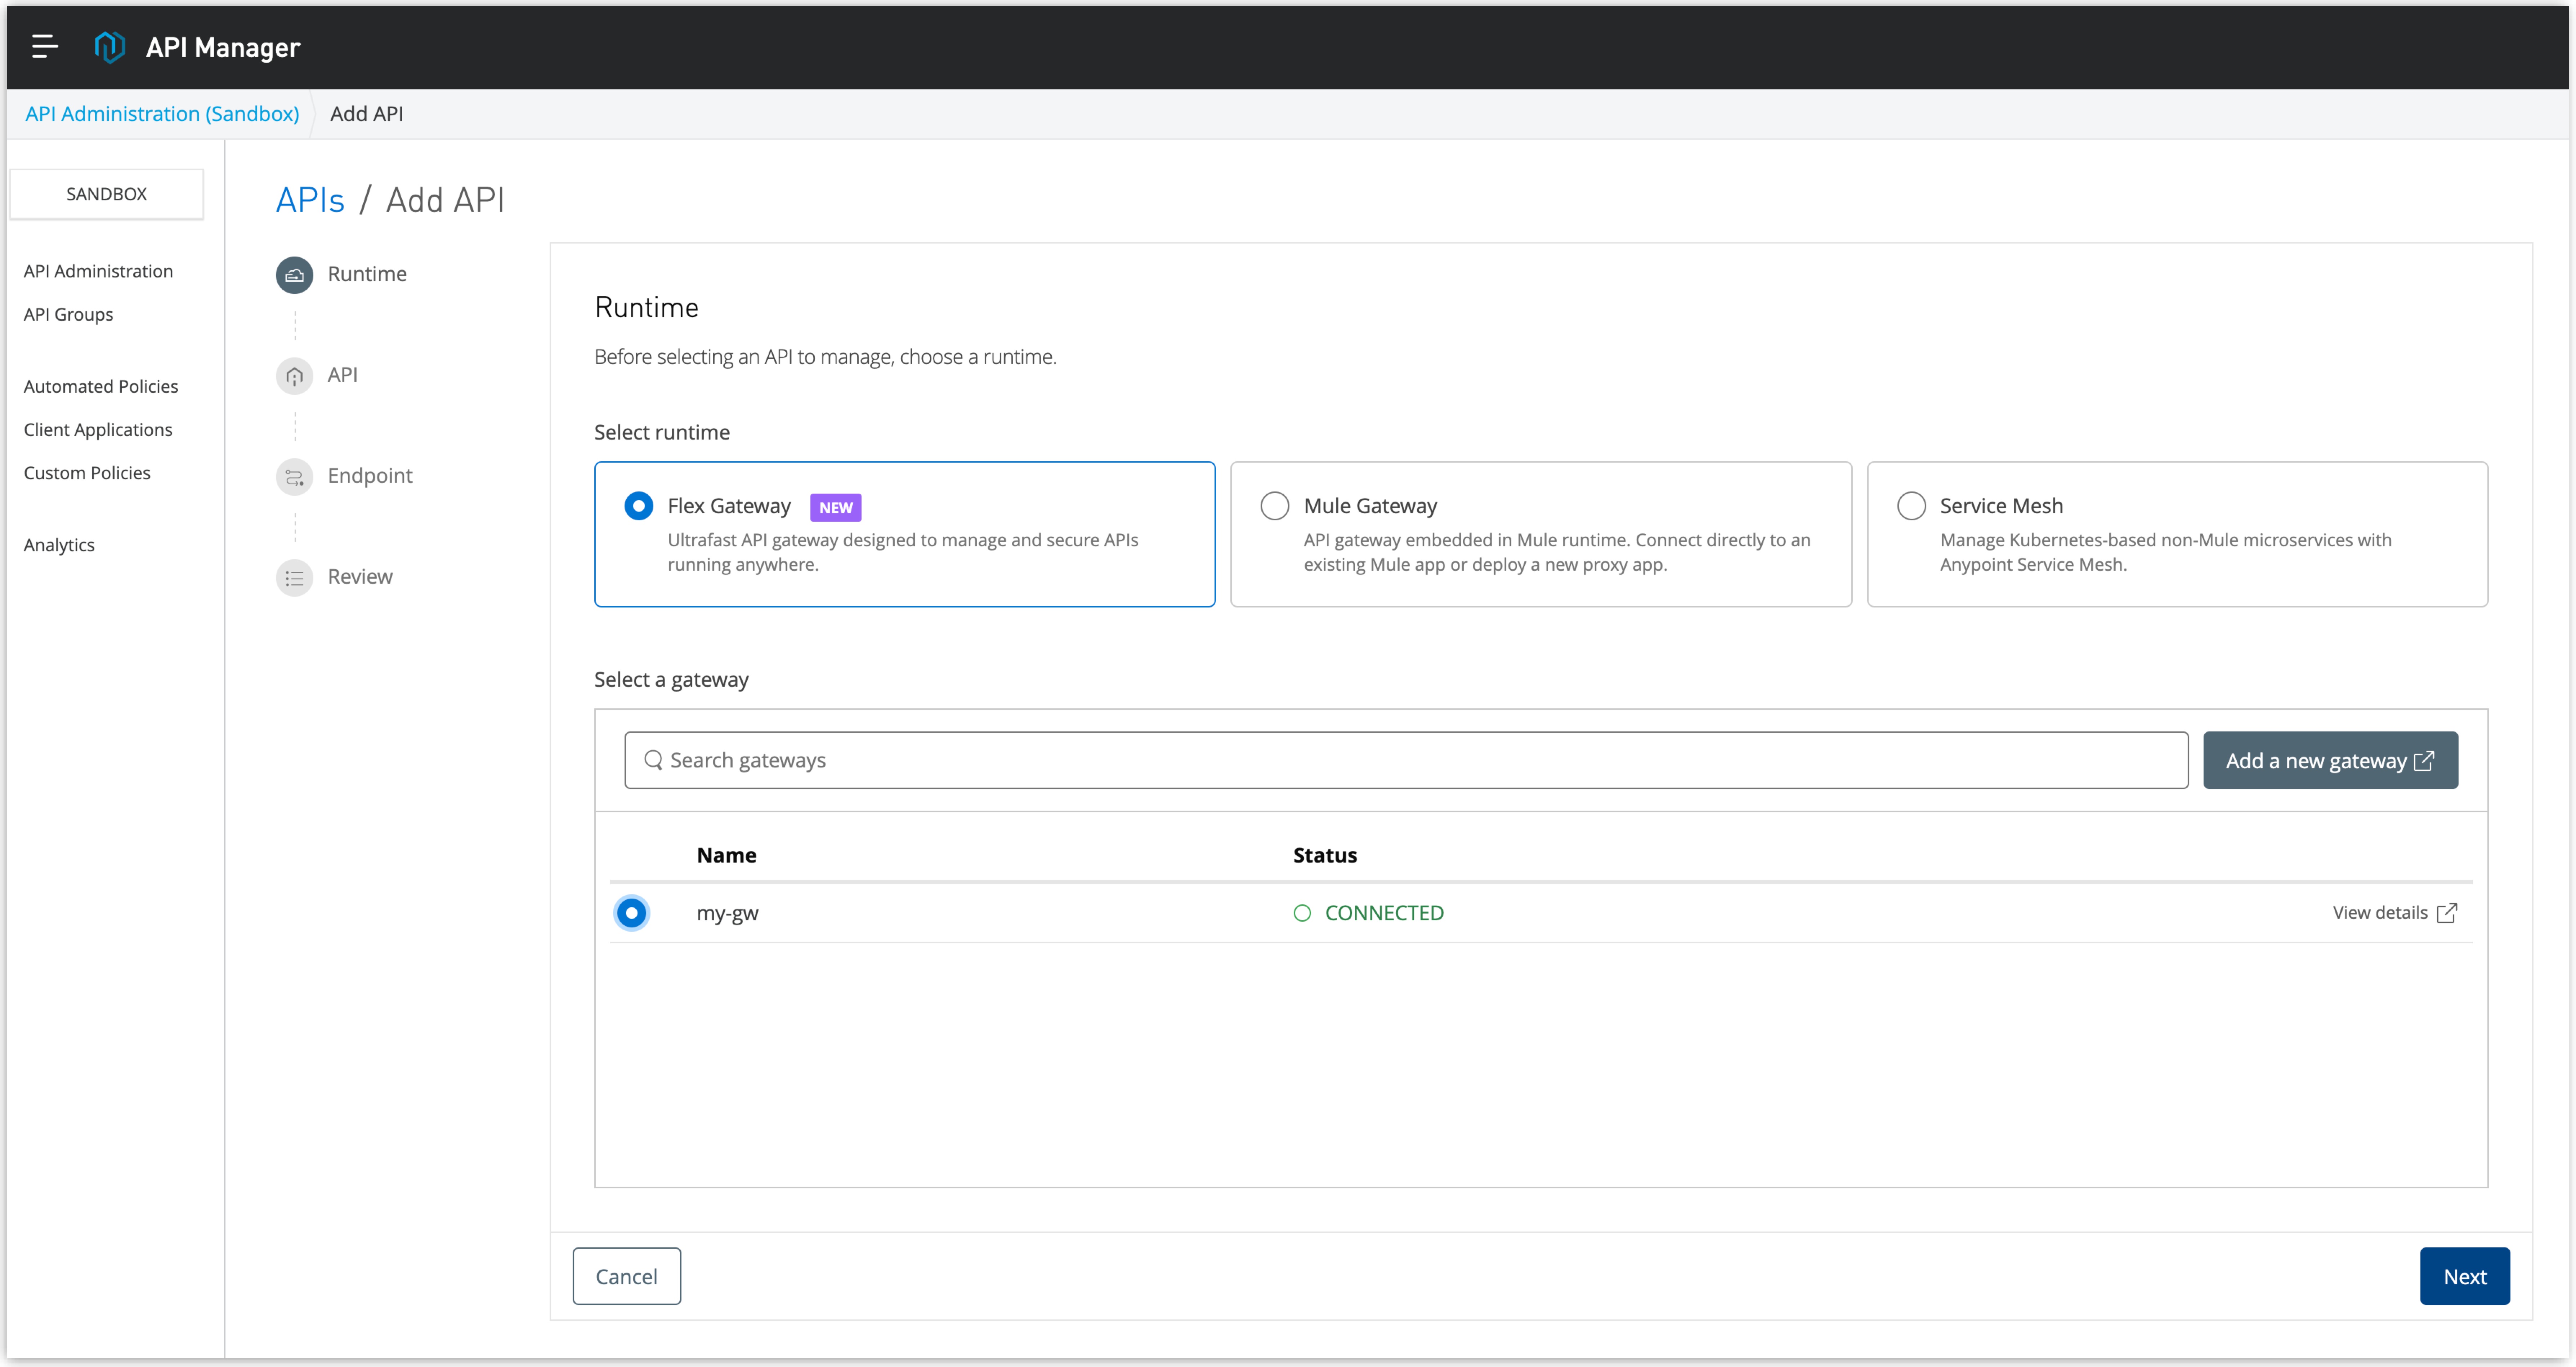The width and height of the screenshot is (2576, 1367).
Task: Expand the API Groups section
Action: (x=68, y=313)
